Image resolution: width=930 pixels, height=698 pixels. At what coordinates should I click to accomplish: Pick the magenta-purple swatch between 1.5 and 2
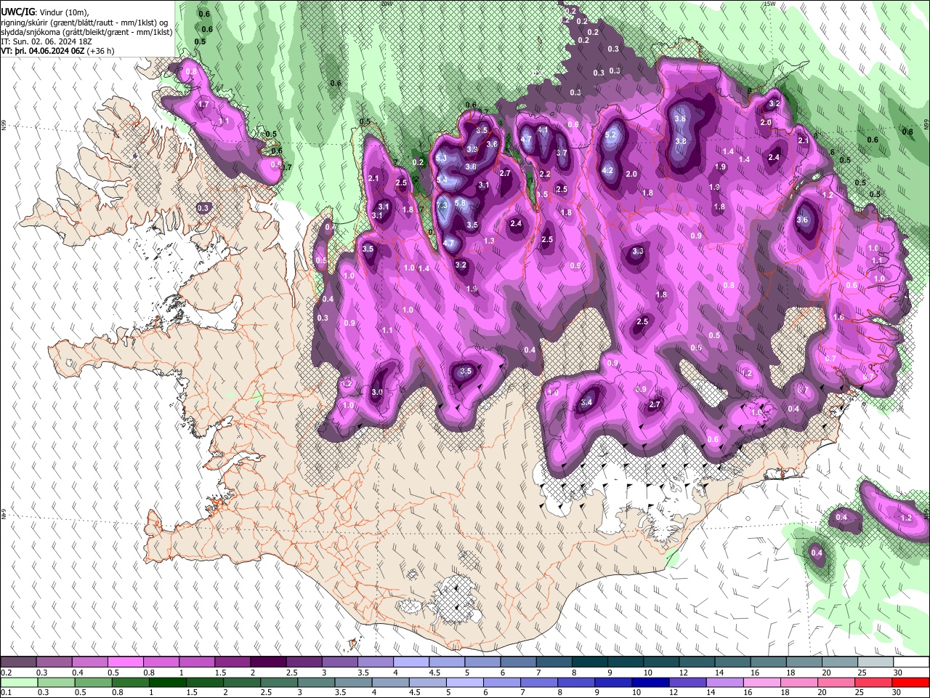pyautogui.click(x=232, y=662)
